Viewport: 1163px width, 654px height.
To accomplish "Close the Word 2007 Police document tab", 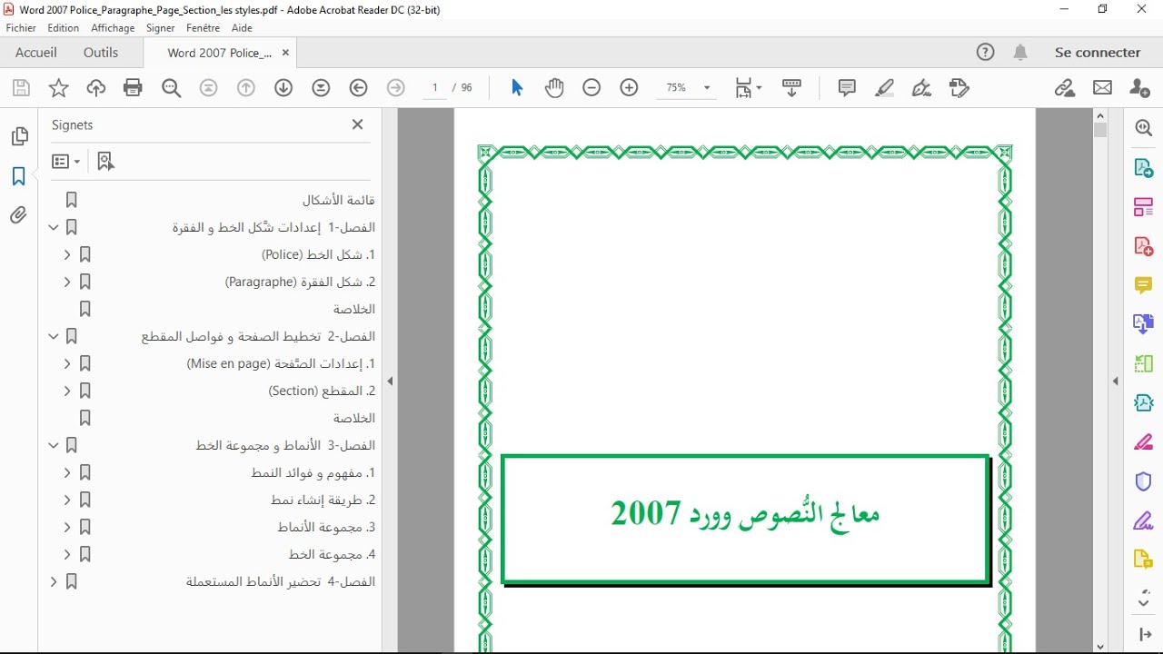I will pyautogui.click(x=285, y=53).
